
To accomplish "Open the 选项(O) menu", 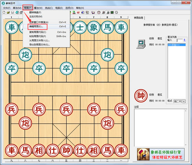I will click(x=69, y=8).
